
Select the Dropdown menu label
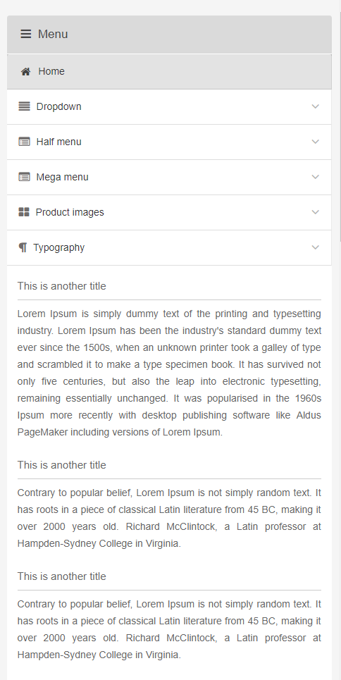click(x=58, y=106)
